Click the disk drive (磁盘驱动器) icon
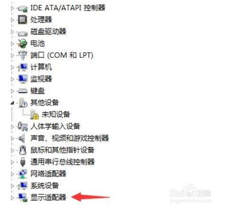The image size is (225, 209). click(23, 33)
